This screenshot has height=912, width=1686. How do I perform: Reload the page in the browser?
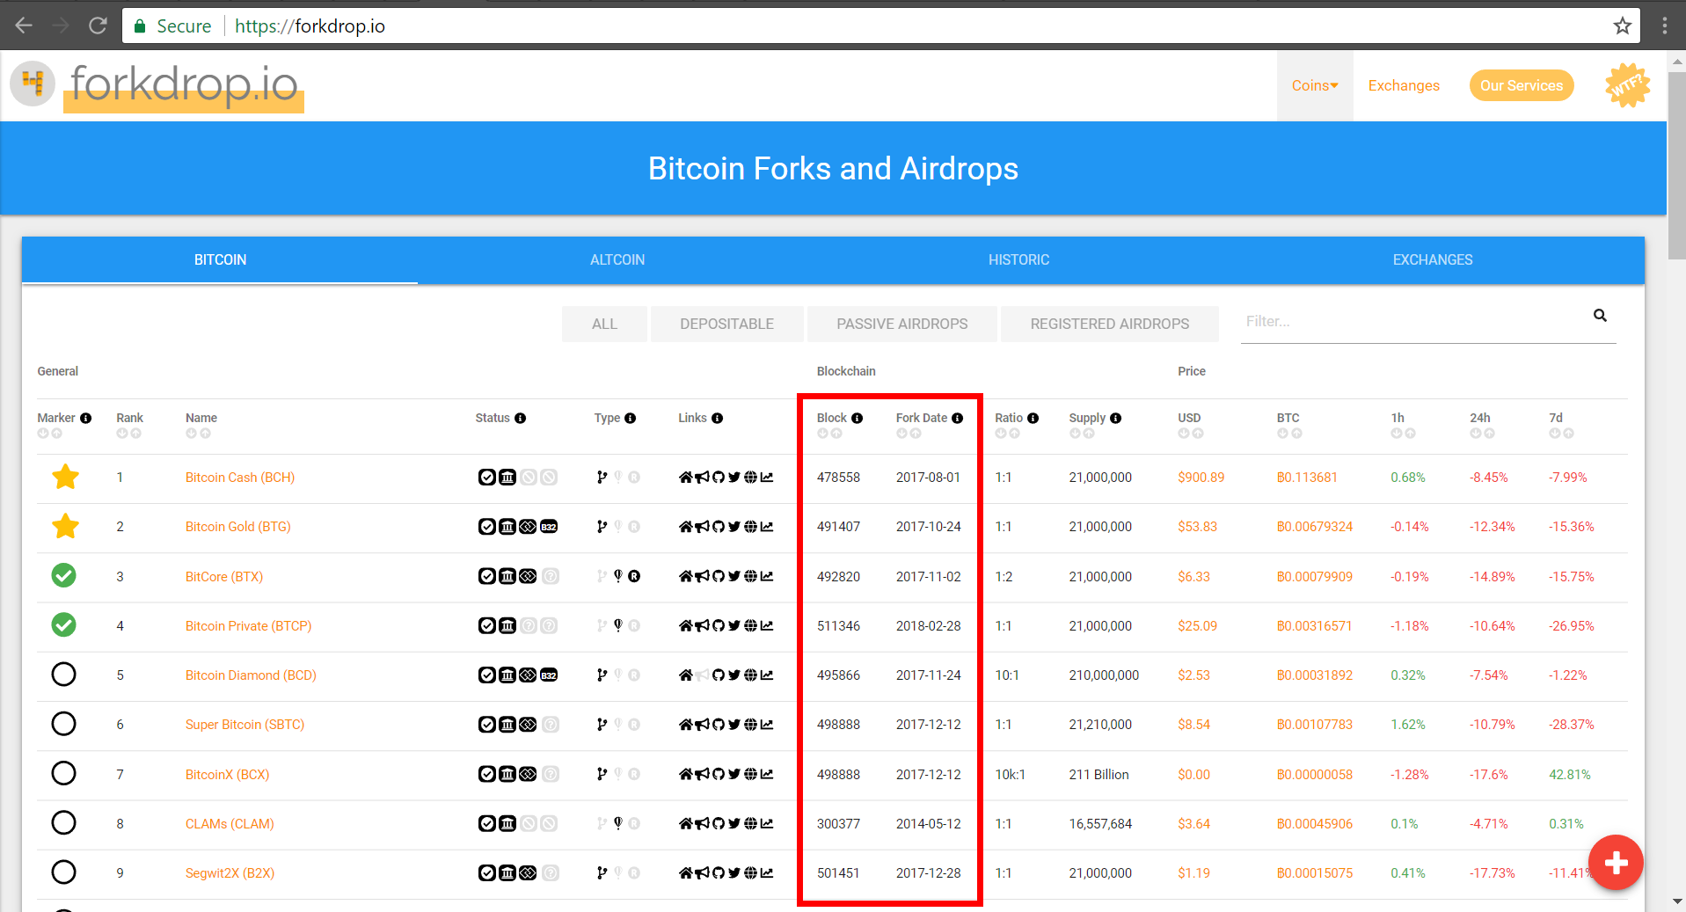(98, 26)
